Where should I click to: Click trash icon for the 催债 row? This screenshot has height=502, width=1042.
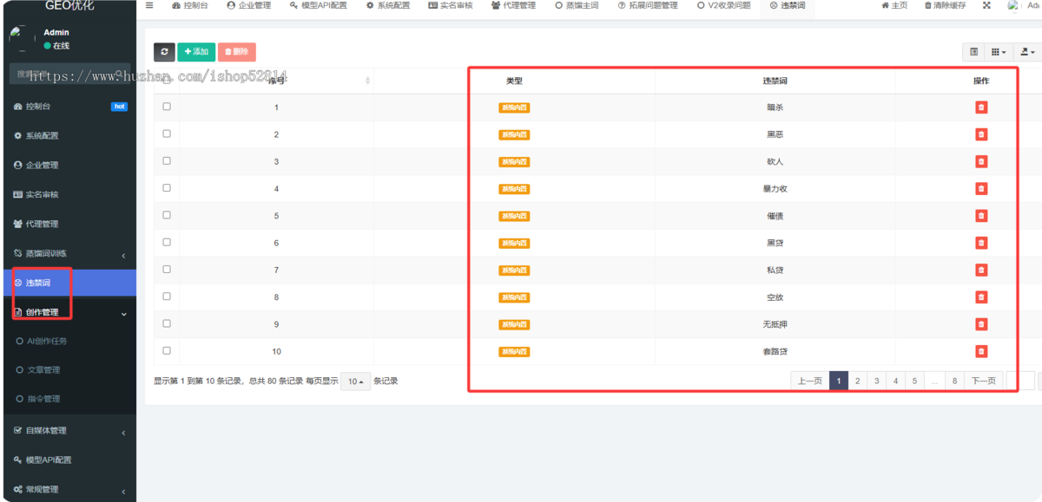[x=981, y=216]
